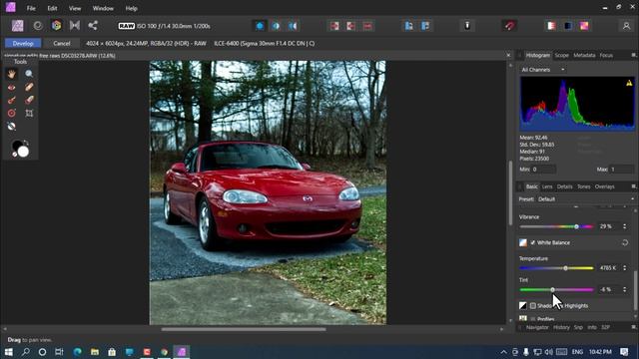This screenshot has height=359, width=639.
Task: Click the Vibrance slider track
Action: (x=556, y=226)
